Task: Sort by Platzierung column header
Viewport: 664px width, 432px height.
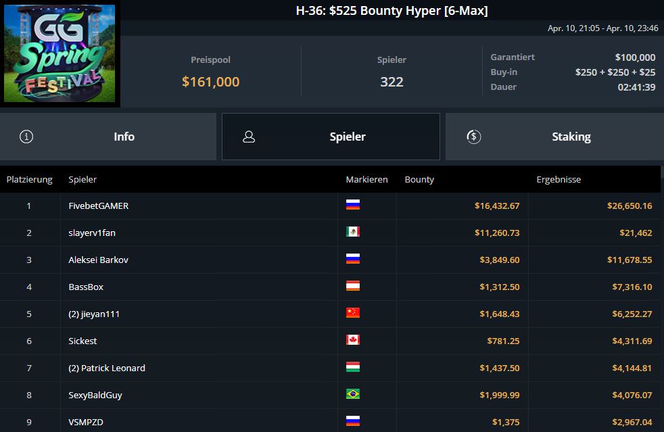Action: point(30,180)
